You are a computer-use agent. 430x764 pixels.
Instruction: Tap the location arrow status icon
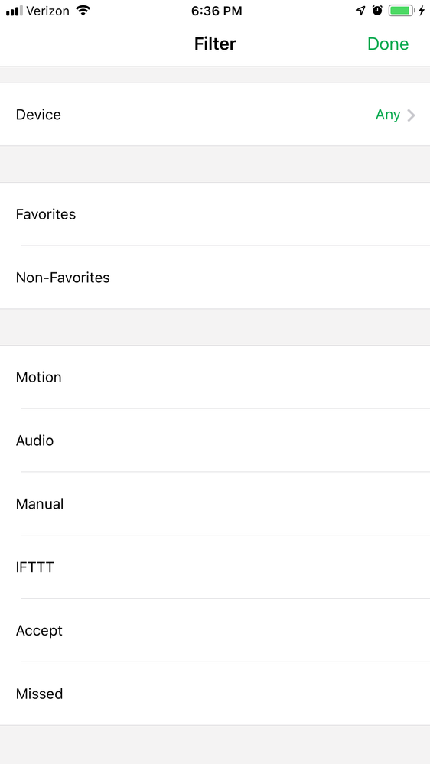coord(360,11)
